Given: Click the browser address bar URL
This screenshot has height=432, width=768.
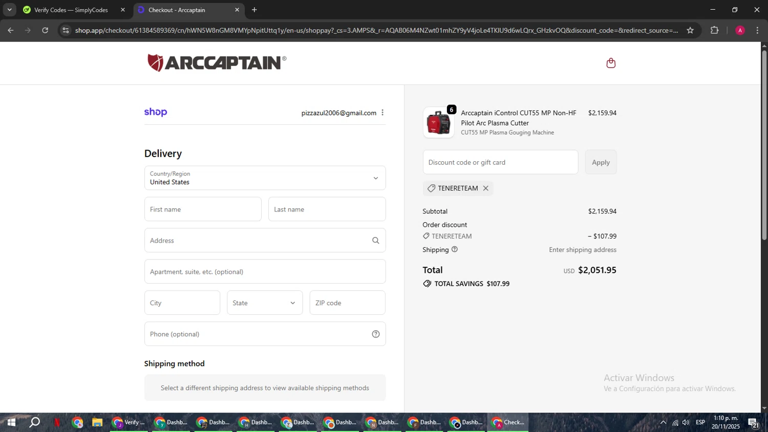Looking at the screenshot, I should click(x=376, y=30).
